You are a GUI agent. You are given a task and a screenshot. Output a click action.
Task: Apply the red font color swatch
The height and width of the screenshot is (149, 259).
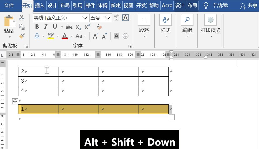(x=65, y=36)
